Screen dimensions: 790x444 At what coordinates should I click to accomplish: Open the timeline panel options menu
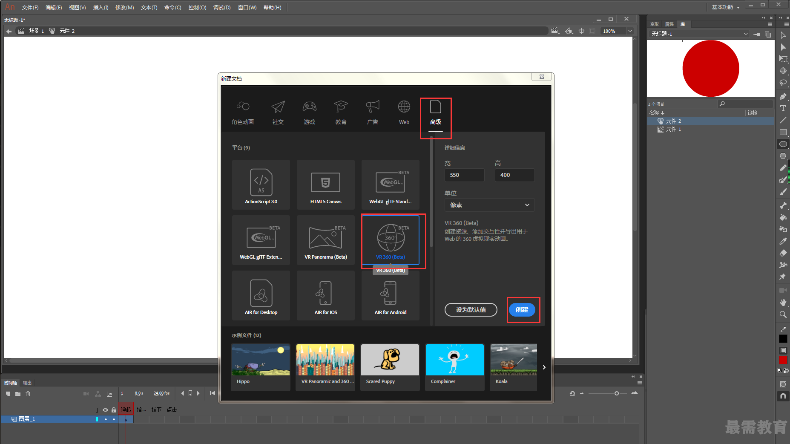click(639, 383)
